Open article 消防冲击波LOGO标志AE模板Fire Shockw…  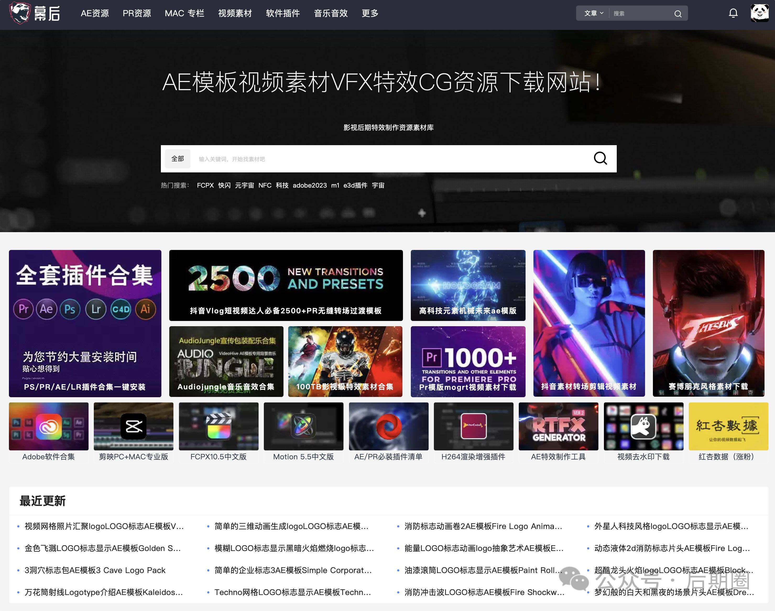485,592
